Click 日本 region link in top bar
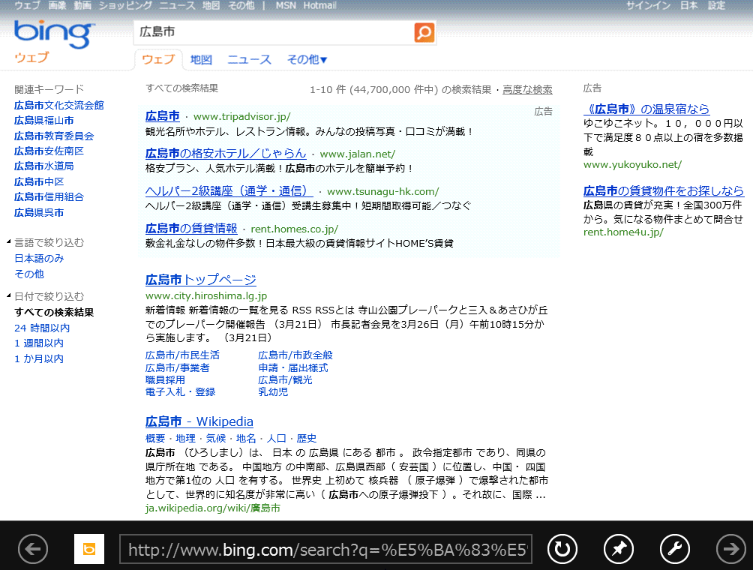 pos(689,5)
